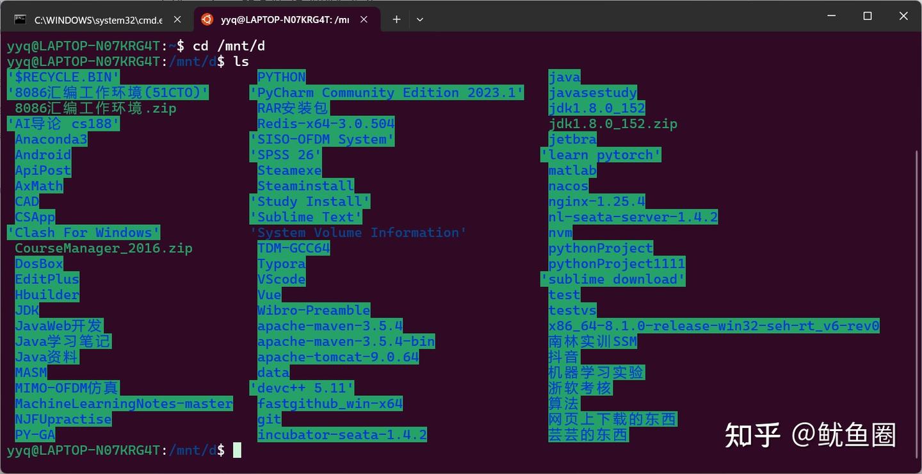Open a new terminal tab with the plus button
This screenshot has height=474, width=922.
[x=396, y=19]
